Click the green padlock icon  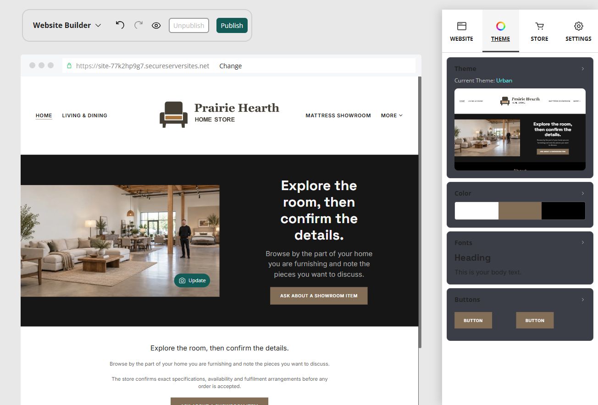pos(69,66)
